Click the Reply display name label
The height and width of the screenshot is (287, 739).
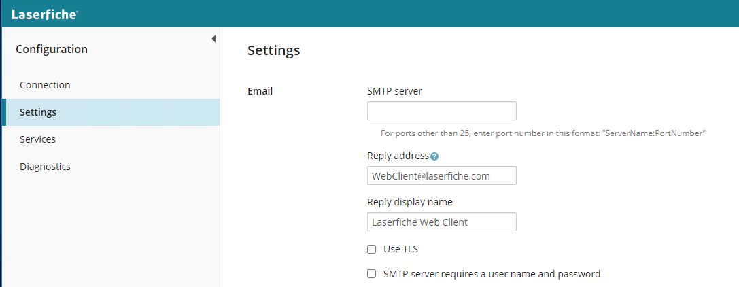tap(410, 202)
